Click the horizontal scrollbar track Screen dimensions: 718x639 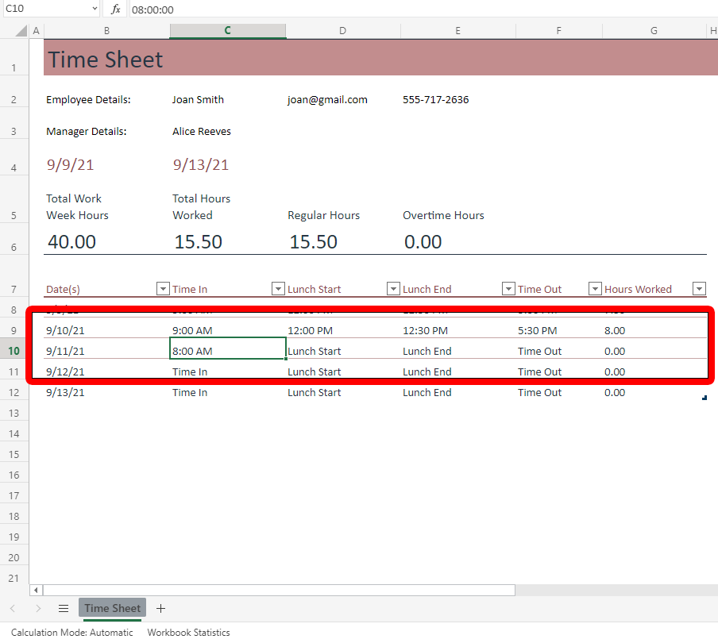tap(612, 591)
